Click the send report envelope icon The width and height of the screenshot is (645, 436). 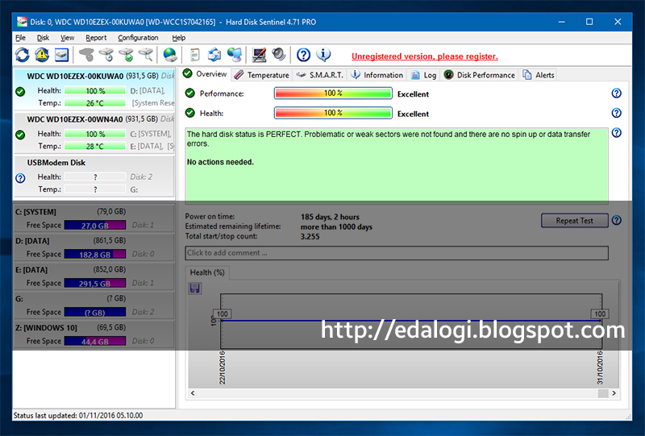(214, 55)
